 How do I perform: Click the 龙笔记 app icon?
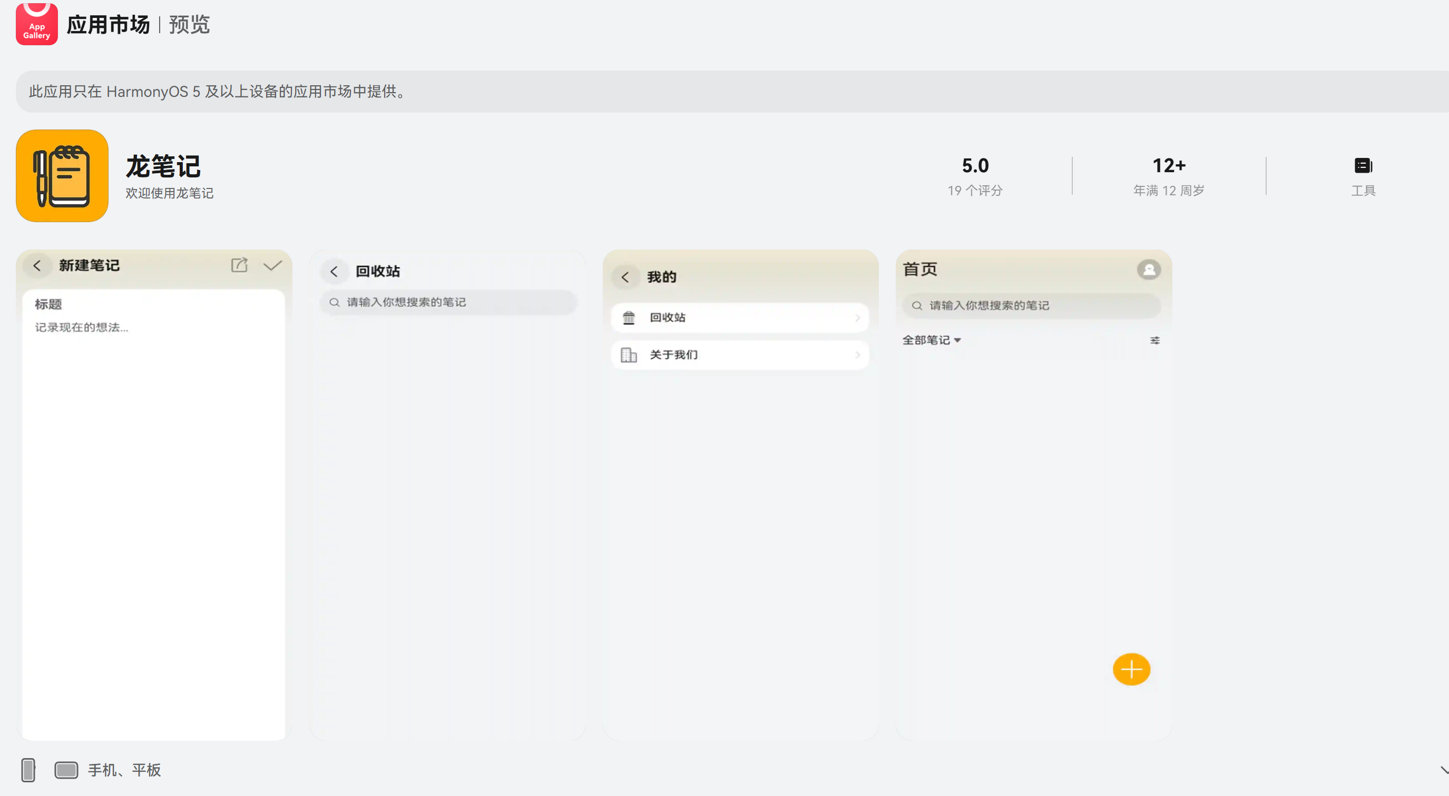[x=62, y=175]
